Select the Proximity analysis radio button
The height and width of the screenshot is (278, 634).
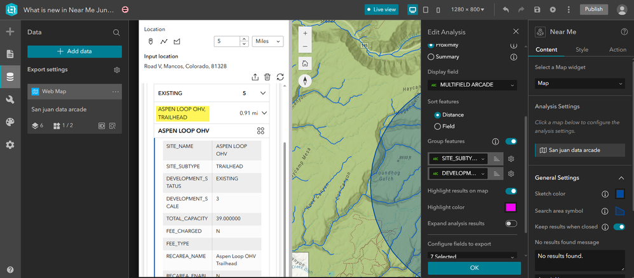click(x=431, y=45)
